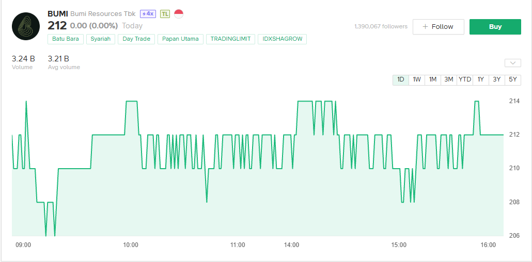The image size is (532, 262).
Task: Click the Bumi Resources Tbk name
Action: [103, 14]
